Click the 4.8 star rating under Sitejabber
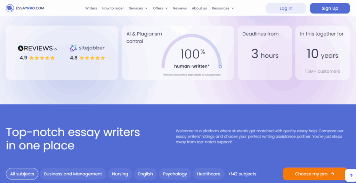 [87, 58]
